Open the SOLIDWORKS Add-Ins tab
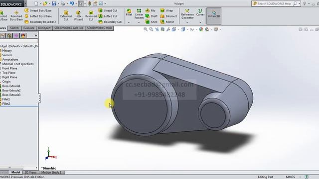The image size is (319, 179). 69,28
